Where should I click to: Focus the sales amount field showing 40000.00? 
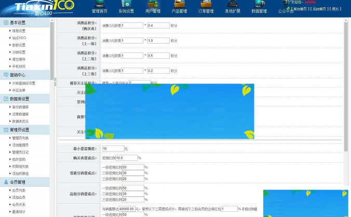(x=127, y=209)
